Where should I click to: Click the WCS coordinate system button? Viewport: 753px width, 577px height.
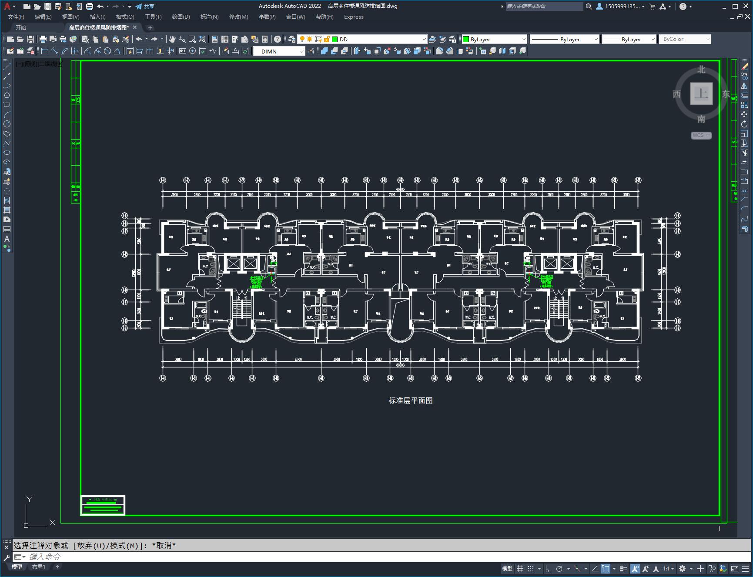tap(701, 135)
